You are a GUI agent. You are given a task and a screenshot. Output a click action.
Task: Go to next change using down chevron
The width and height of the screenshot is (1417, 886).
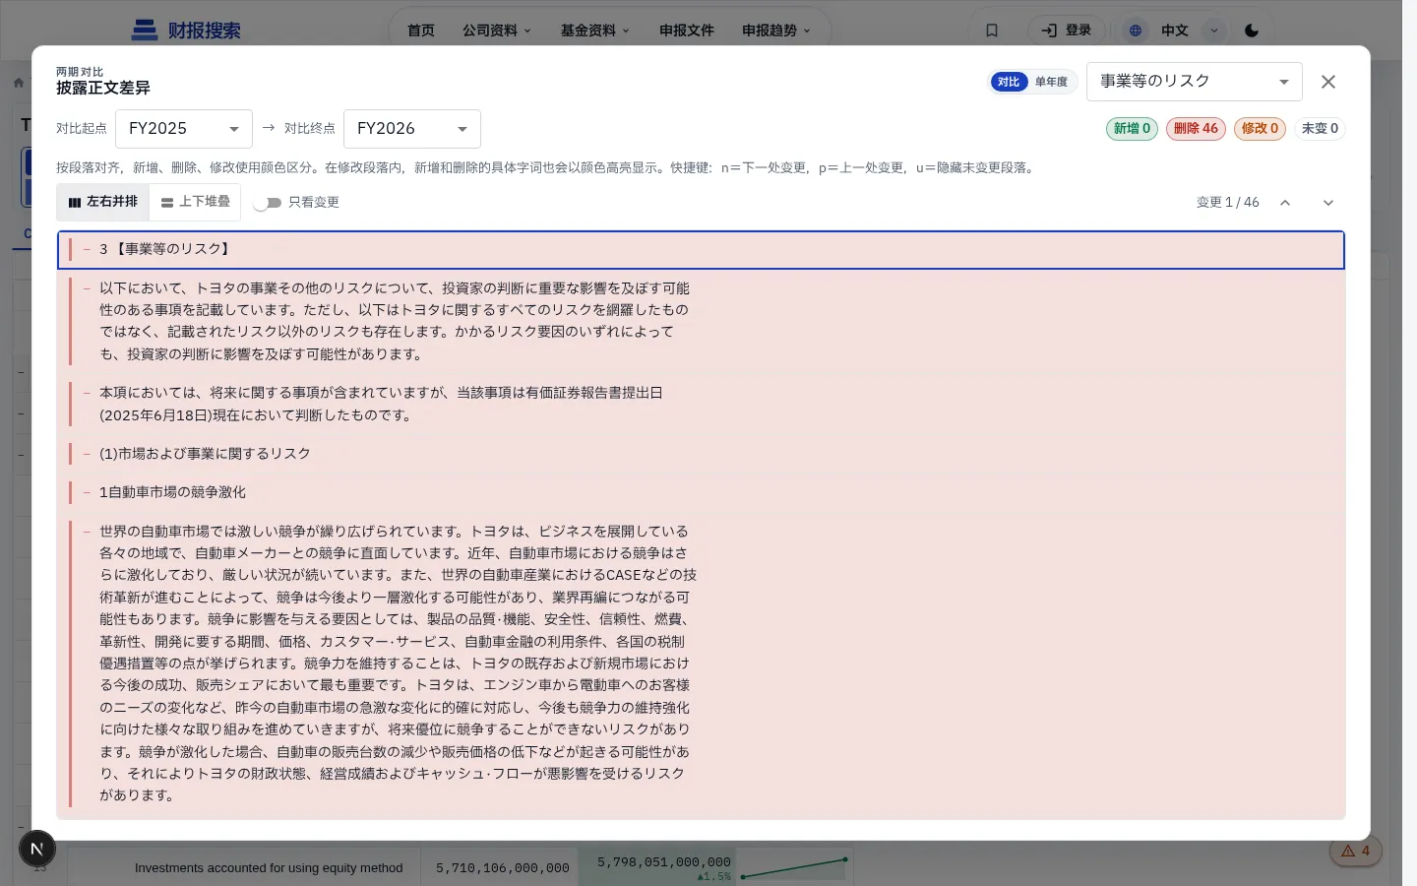[x=1327, y=203]
